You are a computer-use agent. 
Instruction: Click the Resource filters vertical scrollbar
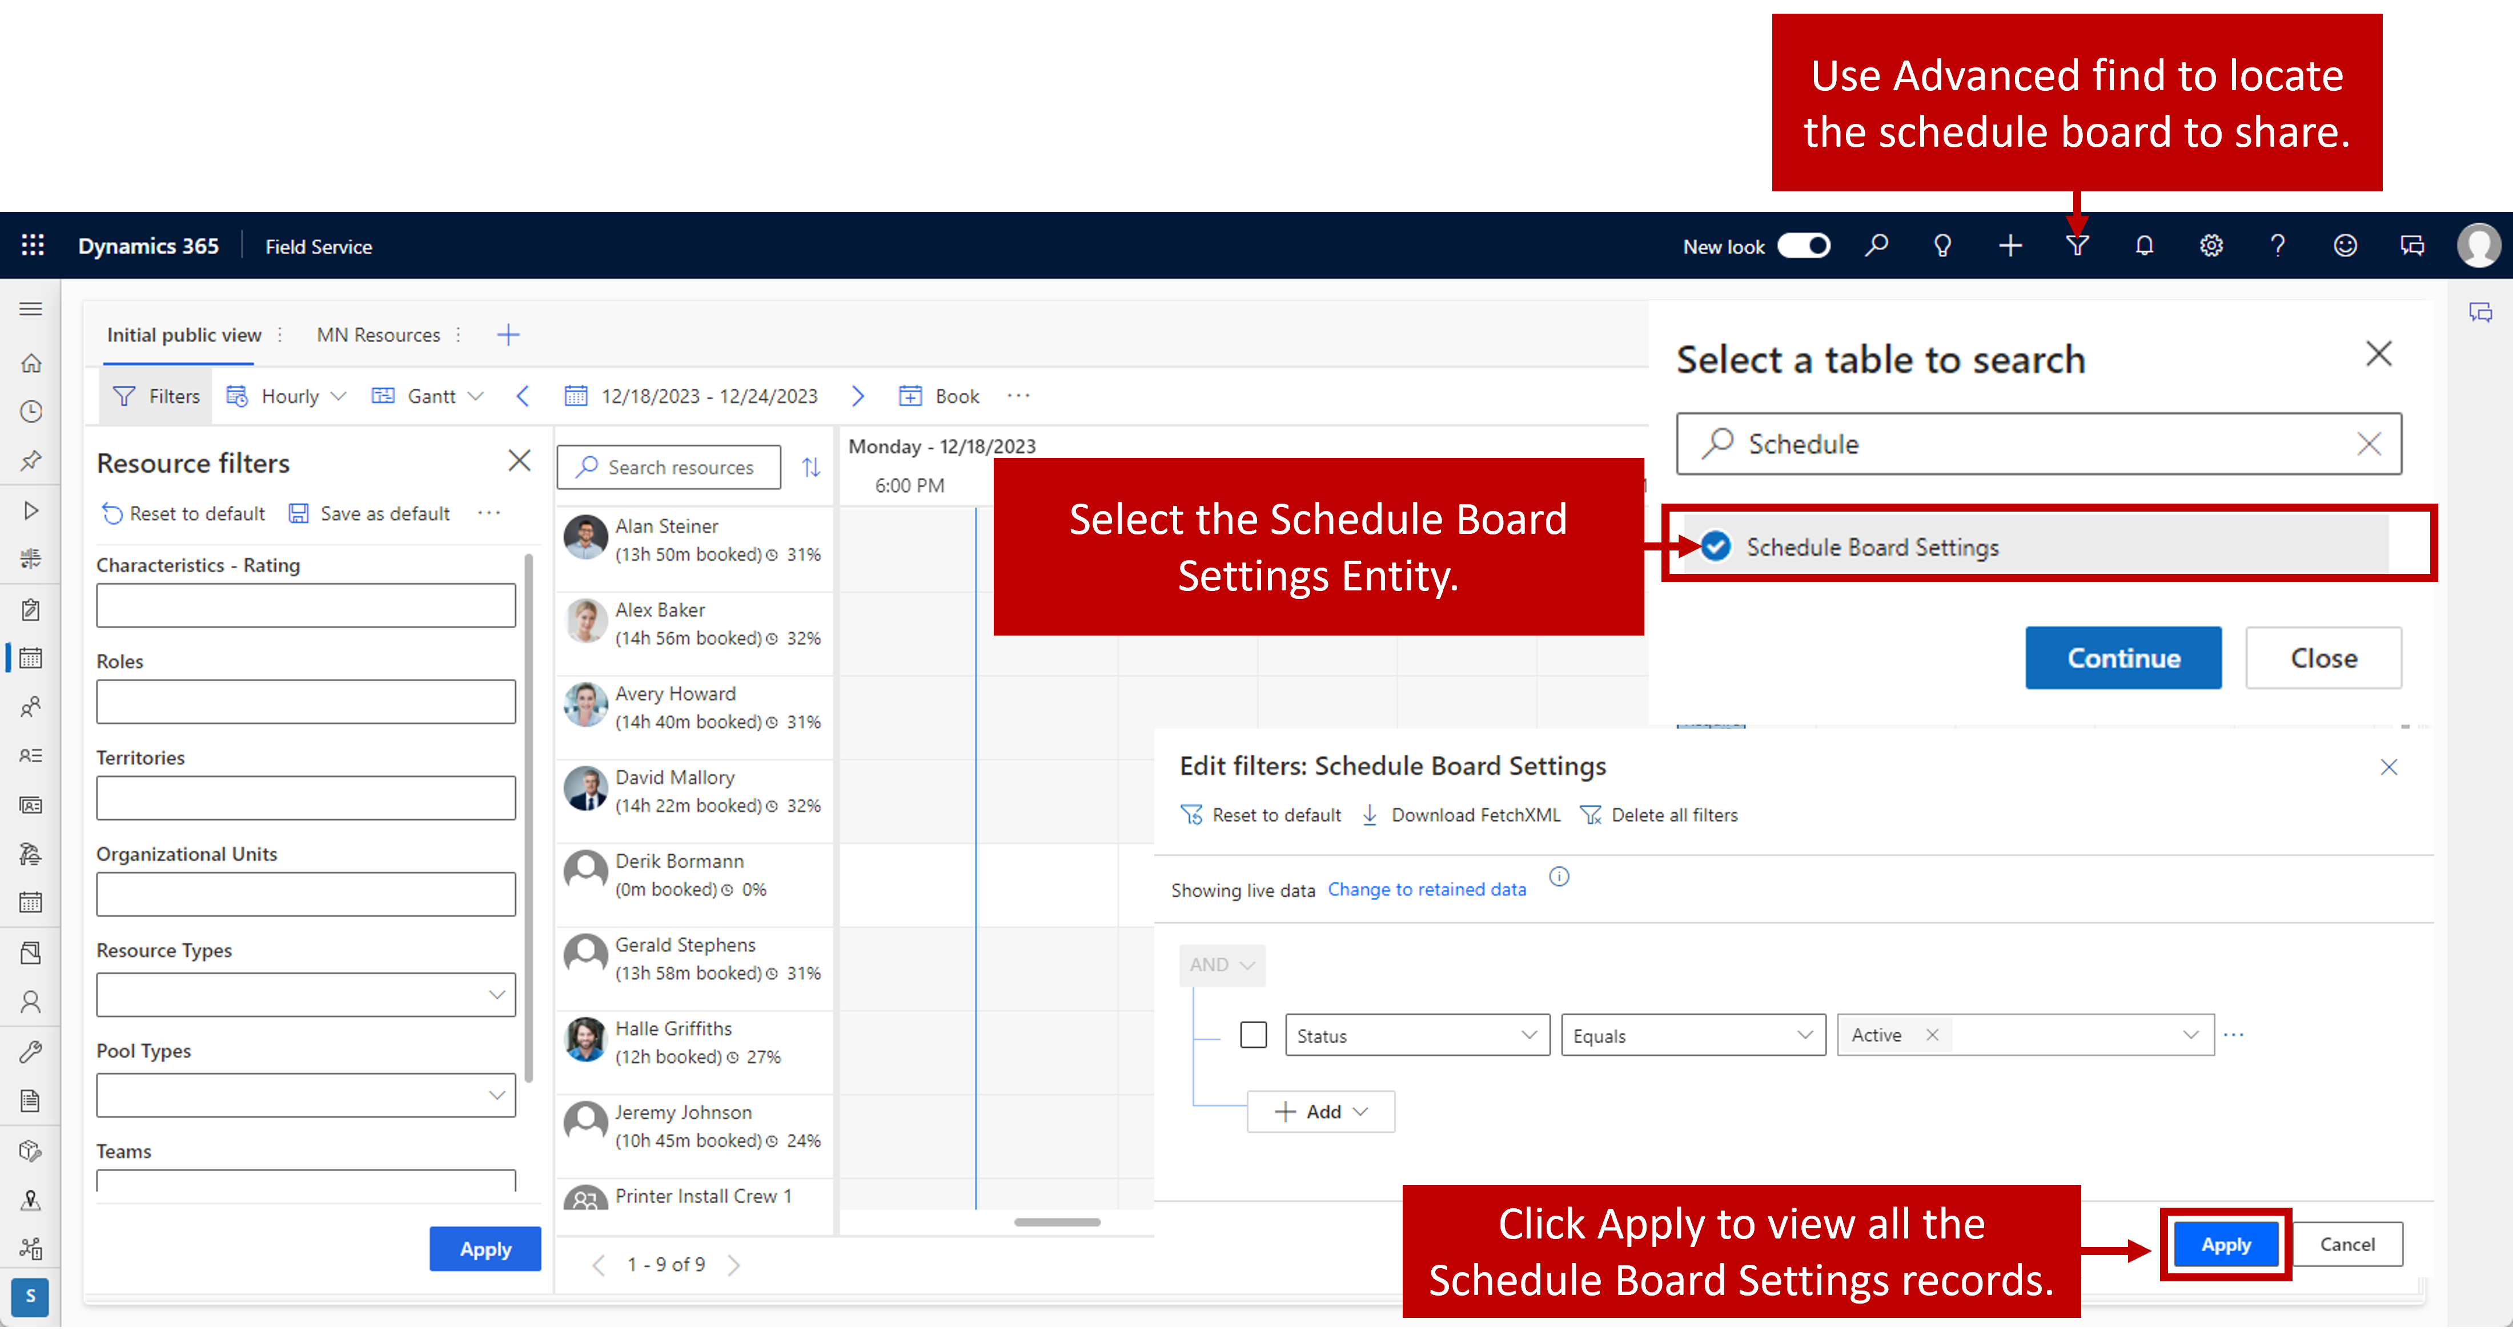(529, 819)
